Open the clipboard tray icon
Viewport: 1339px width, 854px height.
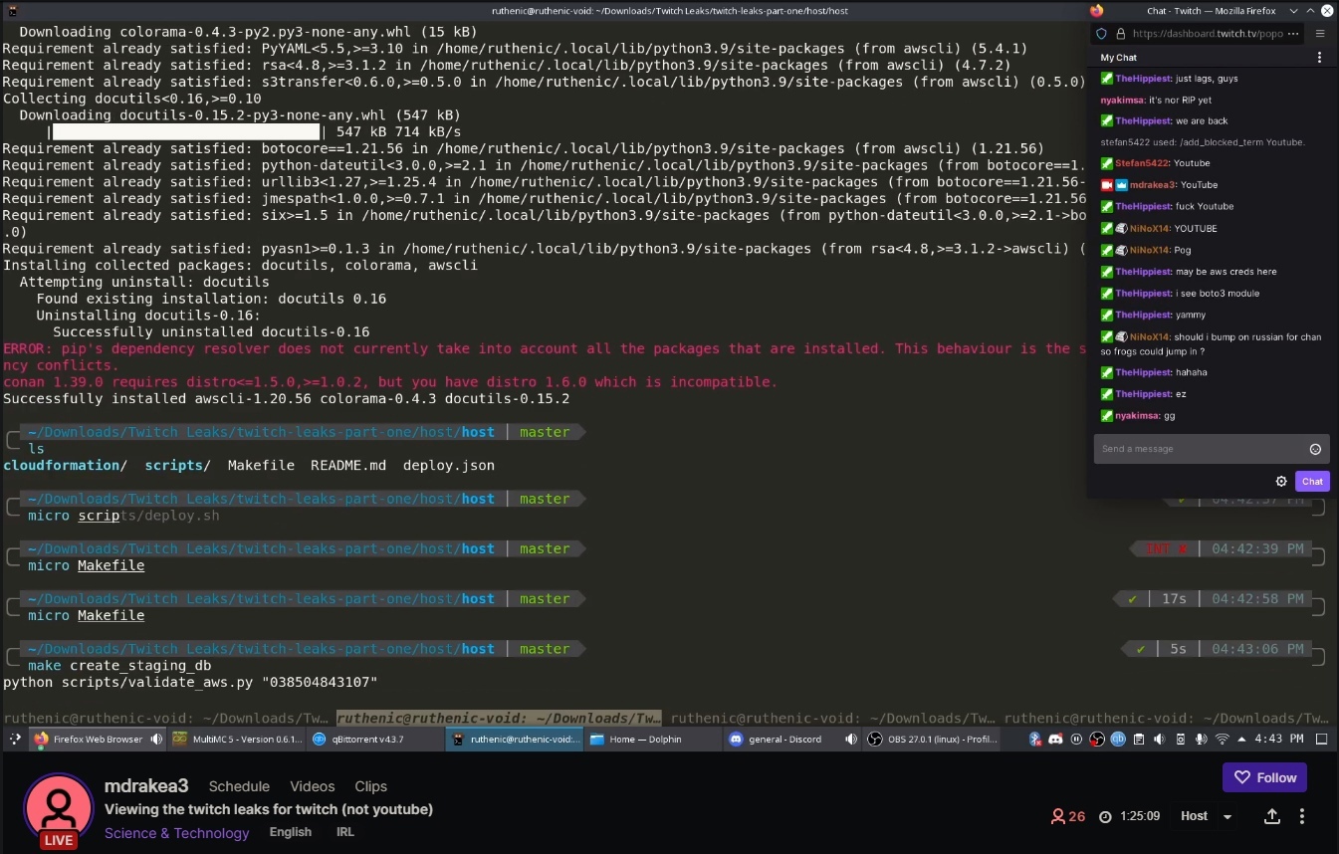pos(1139,740)
